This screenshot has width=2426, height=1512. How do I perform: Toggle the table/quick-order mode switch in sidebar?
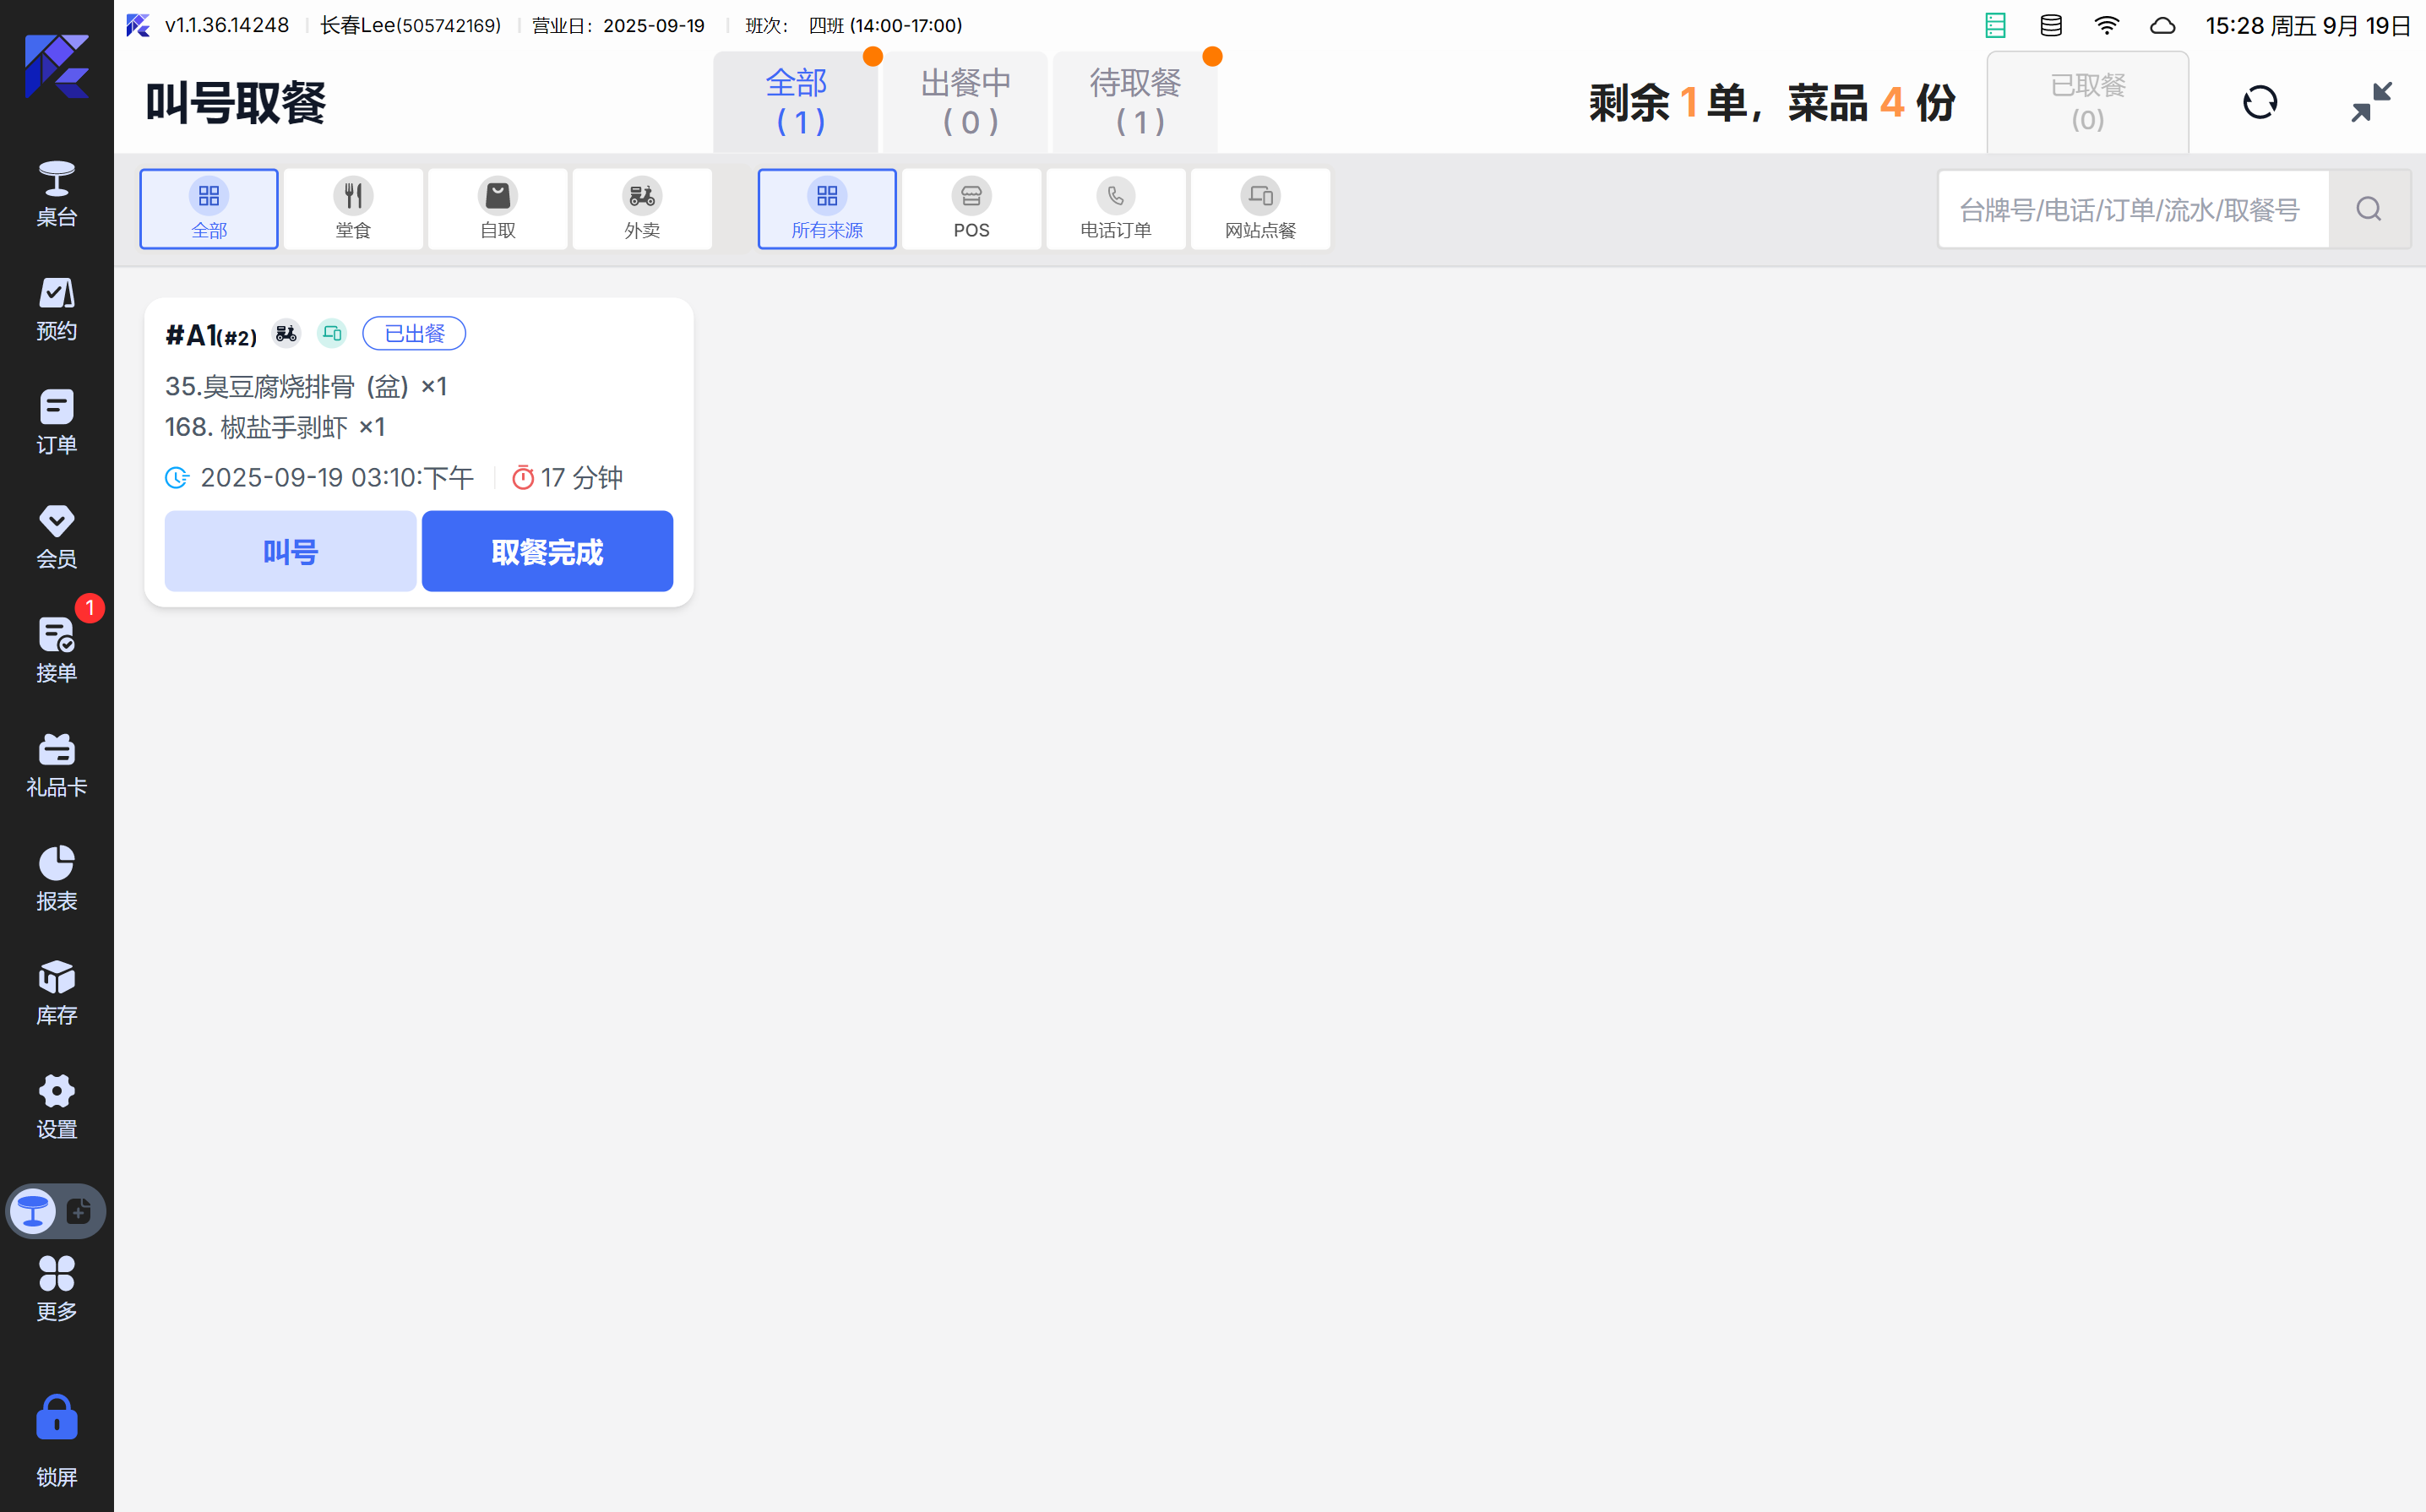tap(56, 1212)
